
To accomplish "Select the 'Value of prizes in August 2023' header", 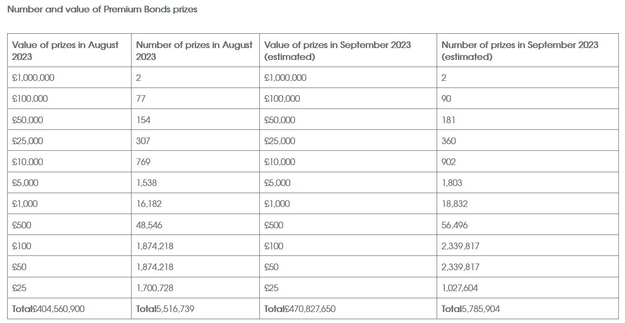I will [69, 50].
